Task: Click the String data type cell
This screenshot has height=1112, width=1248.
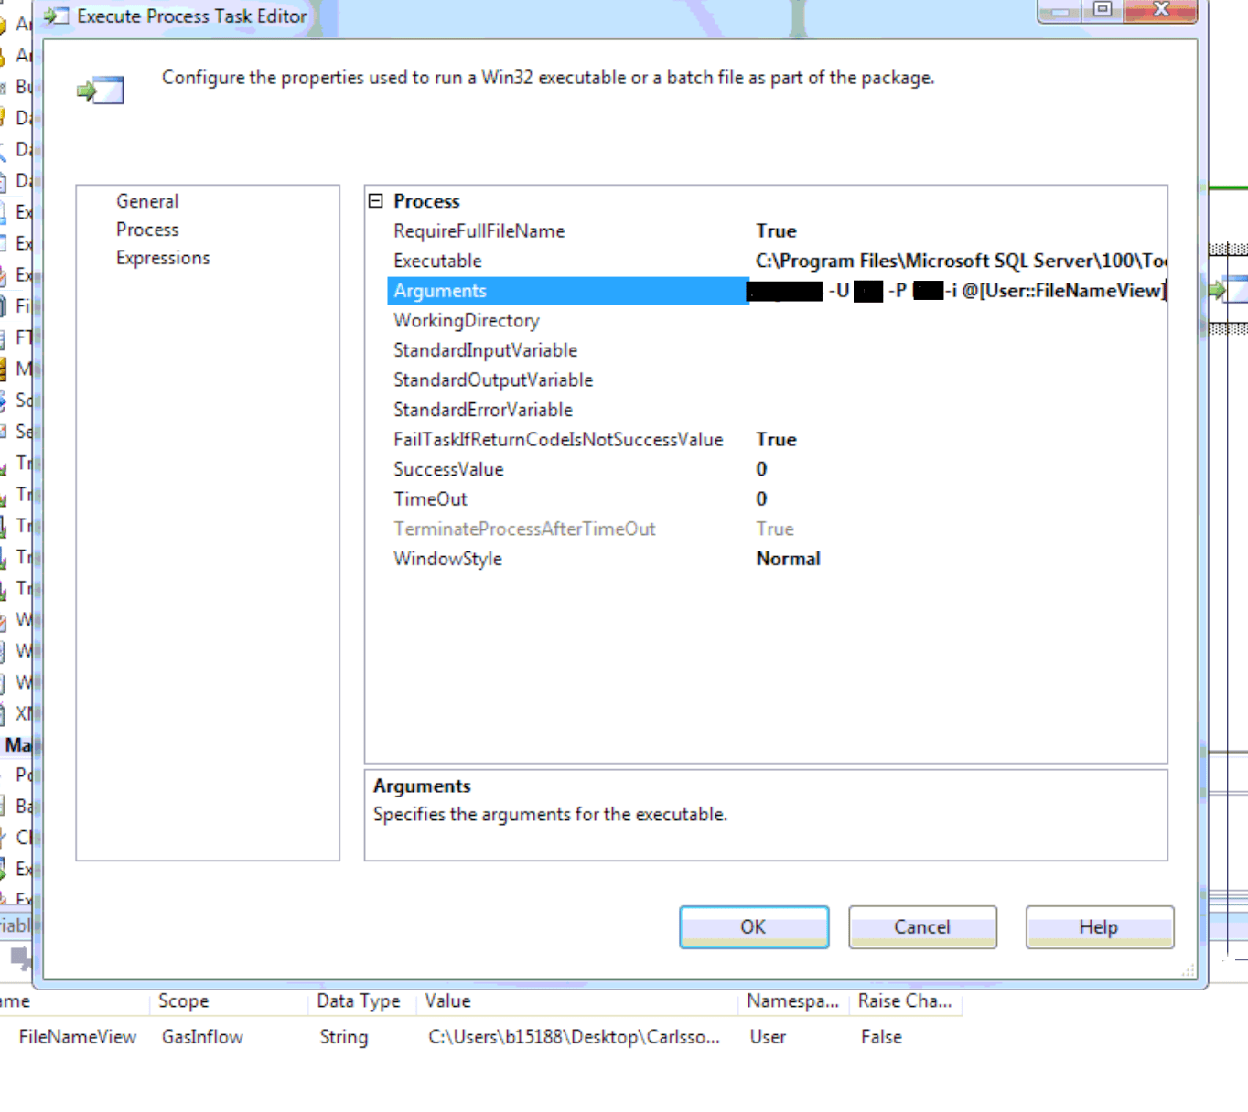Action: [344, 1037]
